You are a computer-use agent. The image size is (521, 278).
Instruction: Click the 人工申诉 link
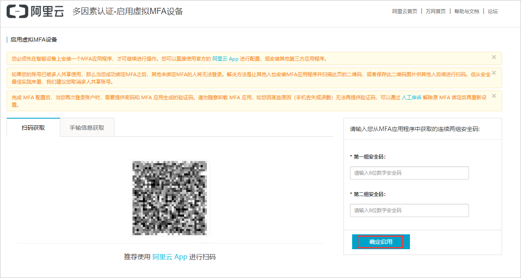(x=412, y=98)
